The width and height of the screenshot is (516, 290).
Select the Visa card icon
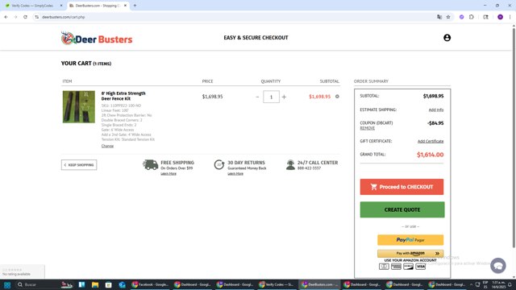(x=421, y=267)
